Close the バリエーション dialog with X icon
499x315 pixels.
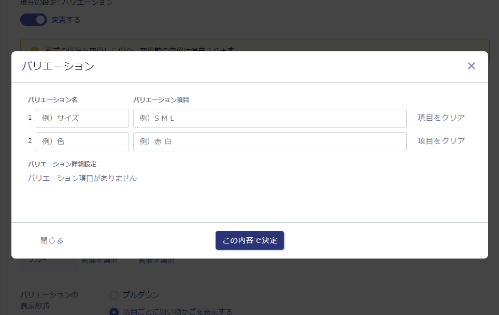(472, 66)
